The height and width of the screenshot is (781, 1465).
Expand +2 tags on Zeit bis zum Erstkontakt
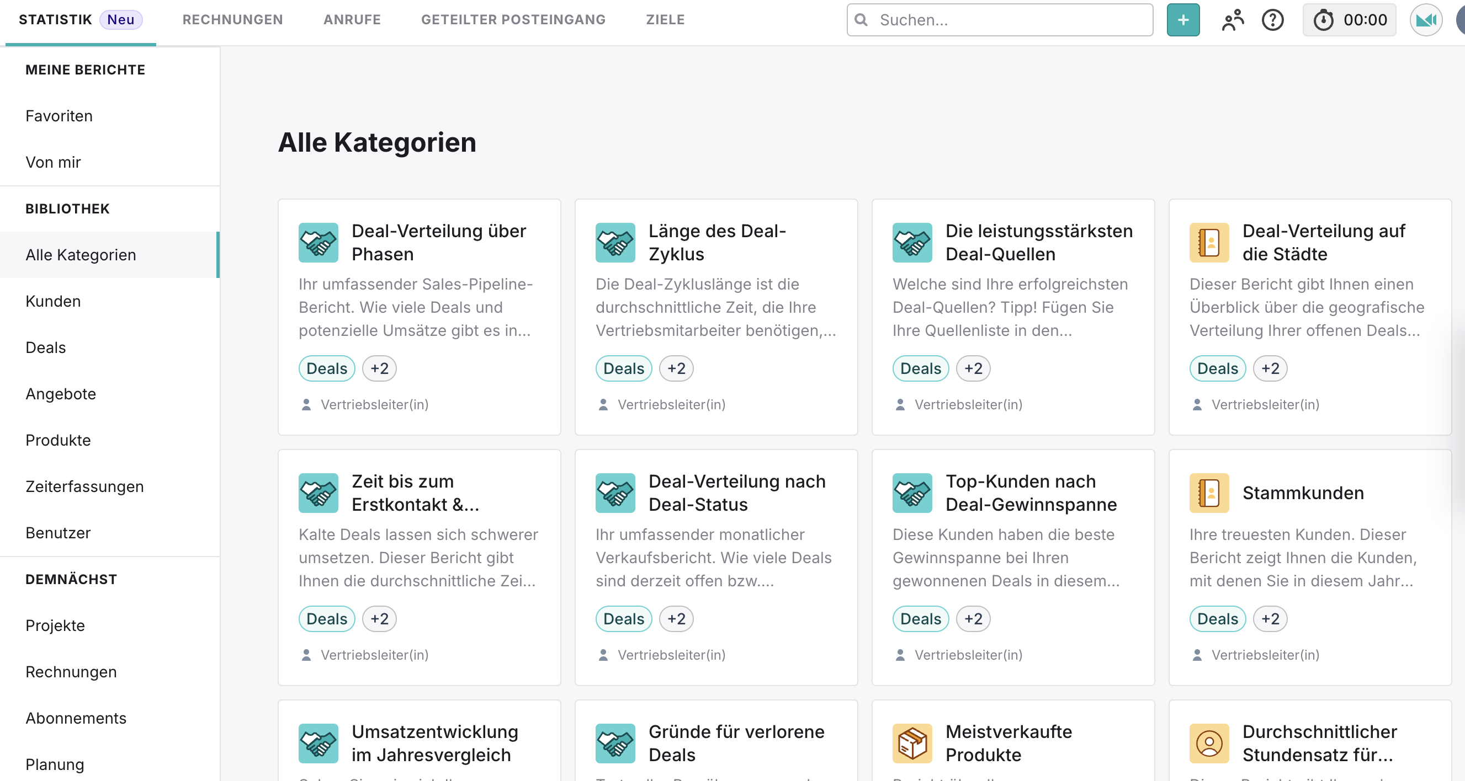pyautogui.click(x=379, y=618)
